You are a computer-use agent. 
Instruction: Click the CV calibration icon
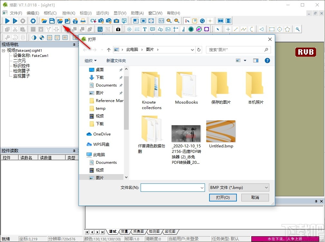click(x=93, y=21)
